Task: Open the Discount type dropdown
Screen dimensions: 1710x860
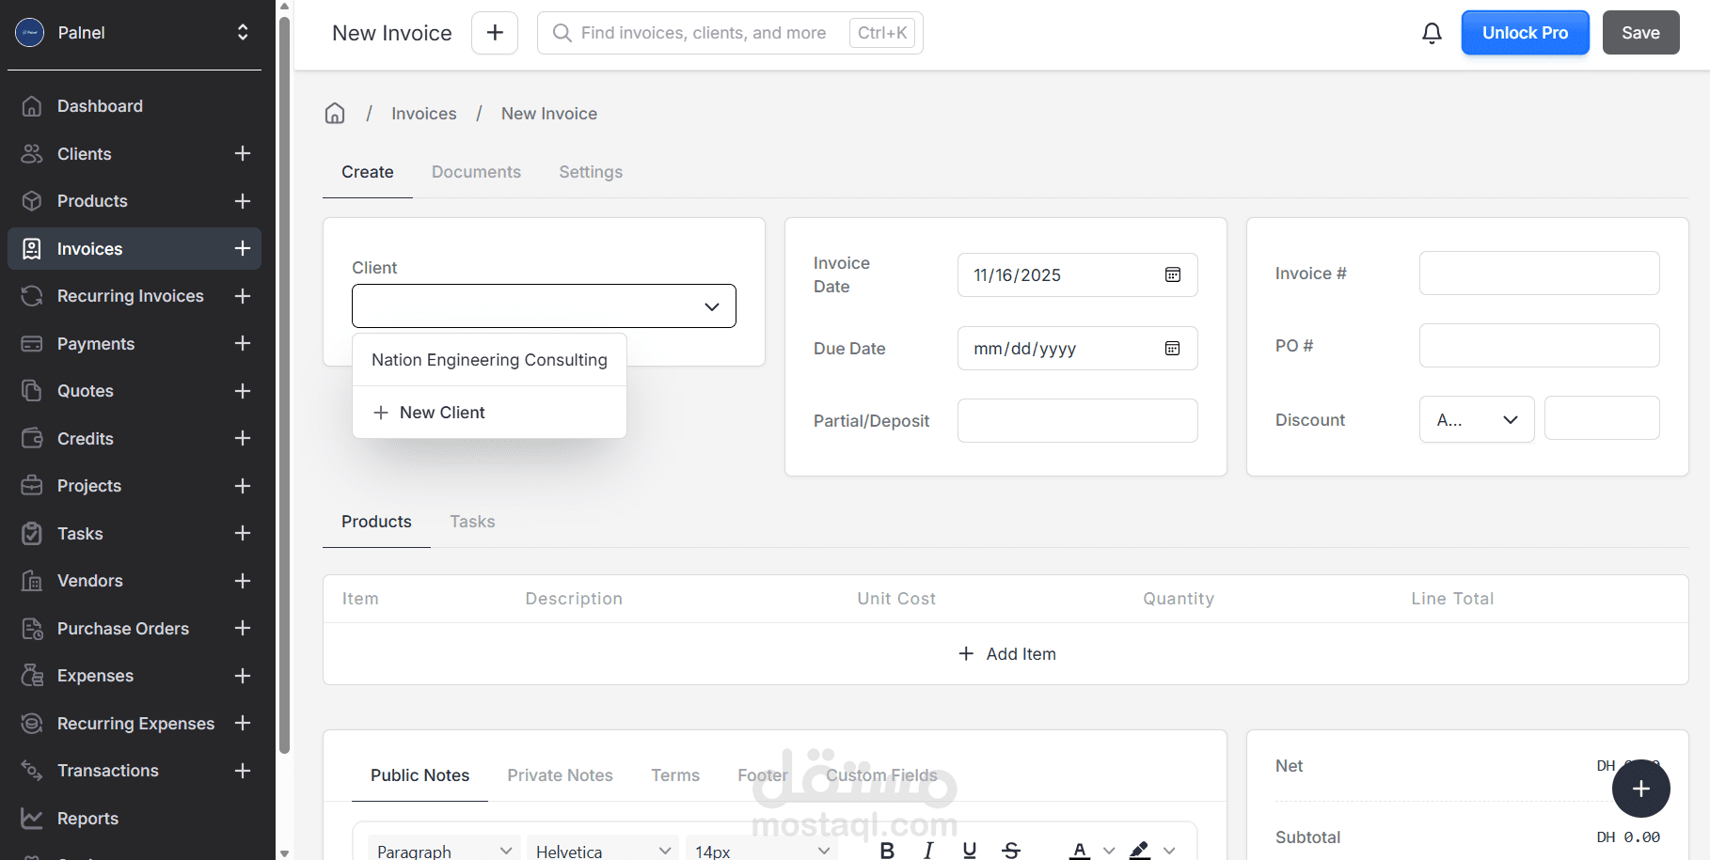Action: (x=1476, y=420)
